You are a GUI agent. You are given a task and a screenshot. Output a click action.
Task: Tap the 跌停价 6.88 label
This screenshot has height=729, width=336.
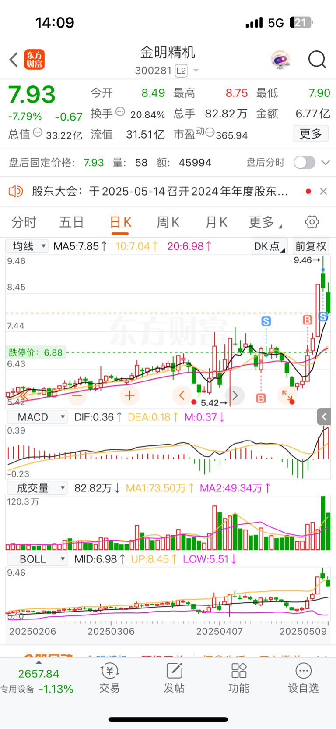(x=36, y=352)
